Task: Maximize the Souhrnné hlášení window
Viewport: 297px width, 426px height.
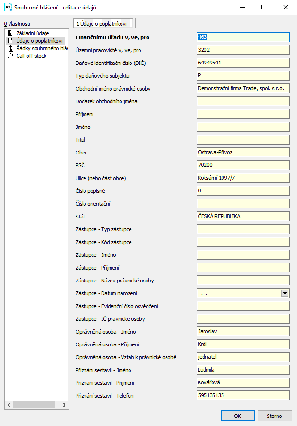Action: tap(263, 7)
